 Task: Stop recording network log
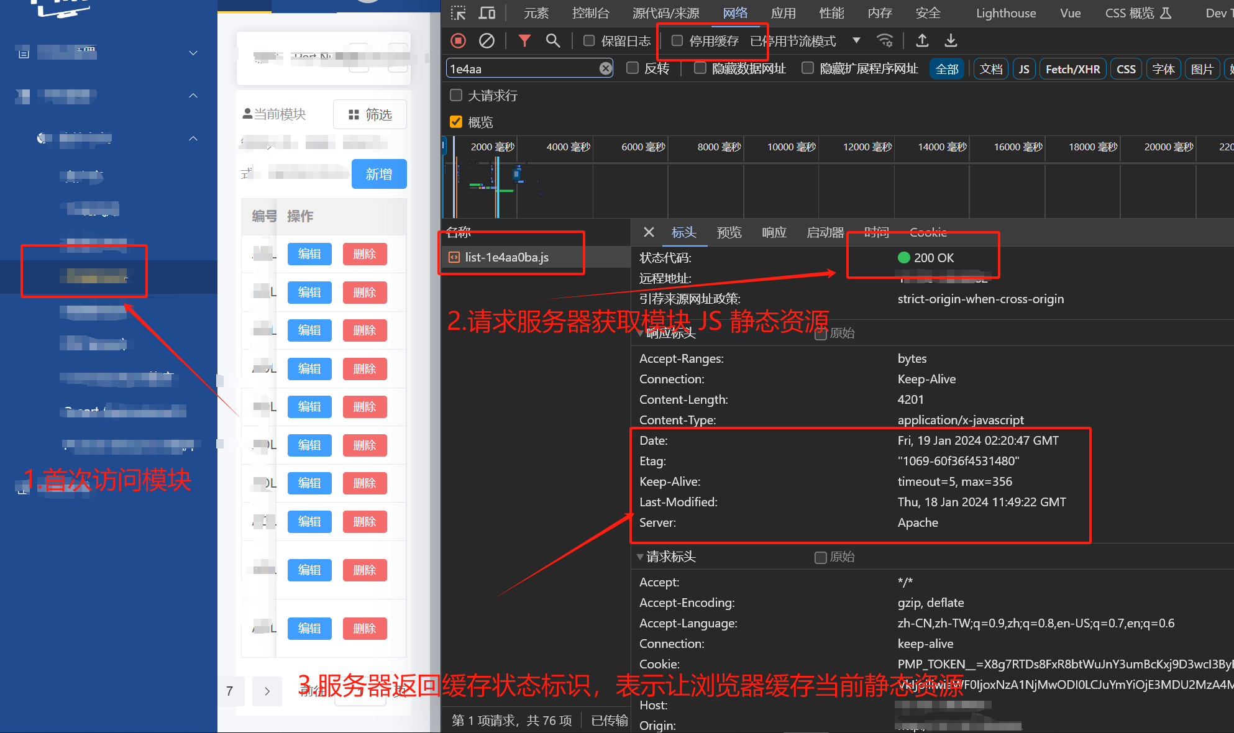coord(459,41)
